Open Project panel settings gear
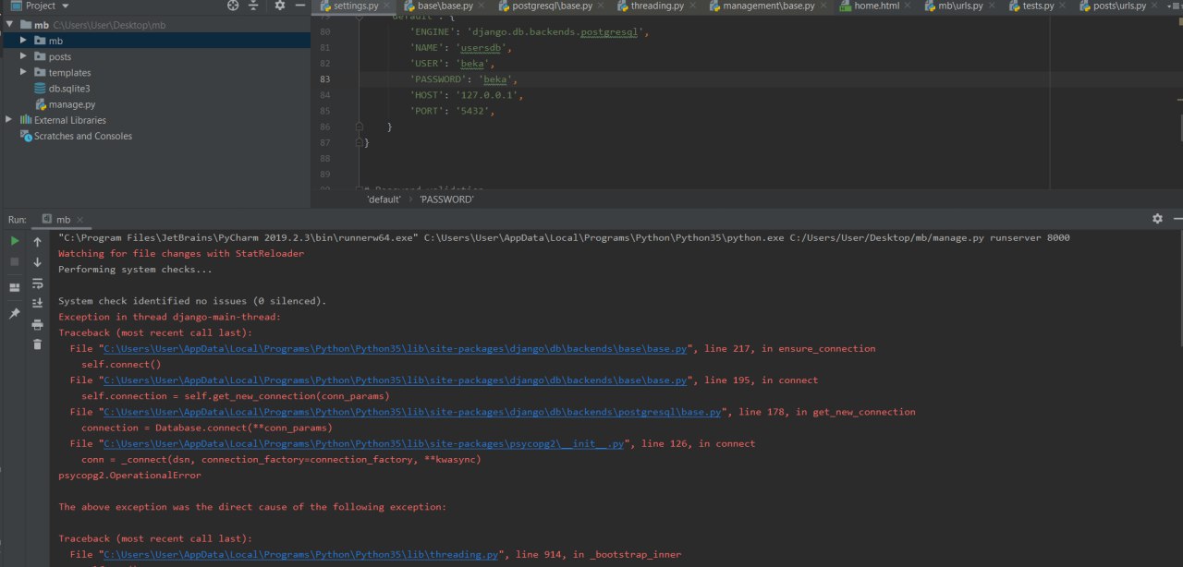The height and width of the screenshot is (567, 1183). tap(280, 6)
